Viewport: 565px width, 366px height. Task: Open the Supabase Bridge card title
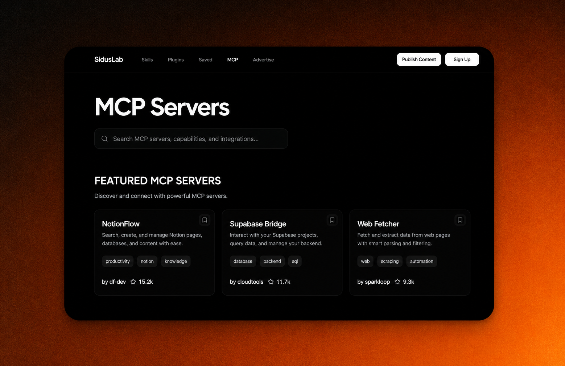(x=258, y=224)
